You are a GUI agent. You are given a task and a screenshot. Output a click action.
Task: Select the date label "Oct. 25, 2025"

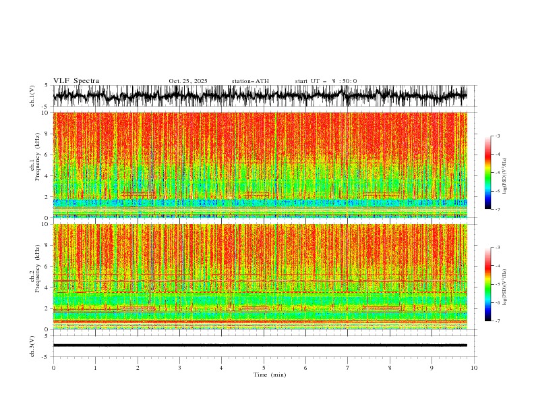point(188,81)
